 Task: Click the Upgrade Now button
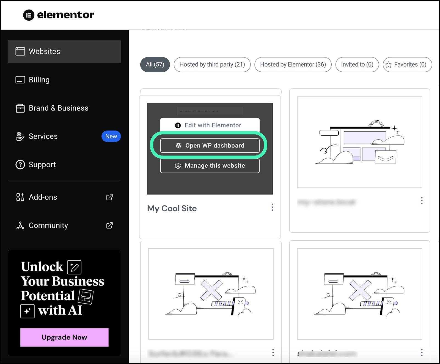[64, 337]
